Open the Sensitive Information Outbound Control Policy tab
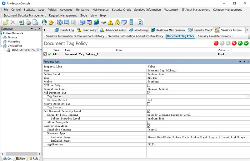The height and width of the screenshot is (161, 250). 75,36
